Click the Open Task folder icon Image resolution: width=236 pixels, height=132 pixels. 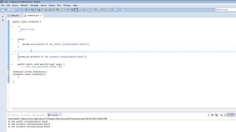(61, 10)
